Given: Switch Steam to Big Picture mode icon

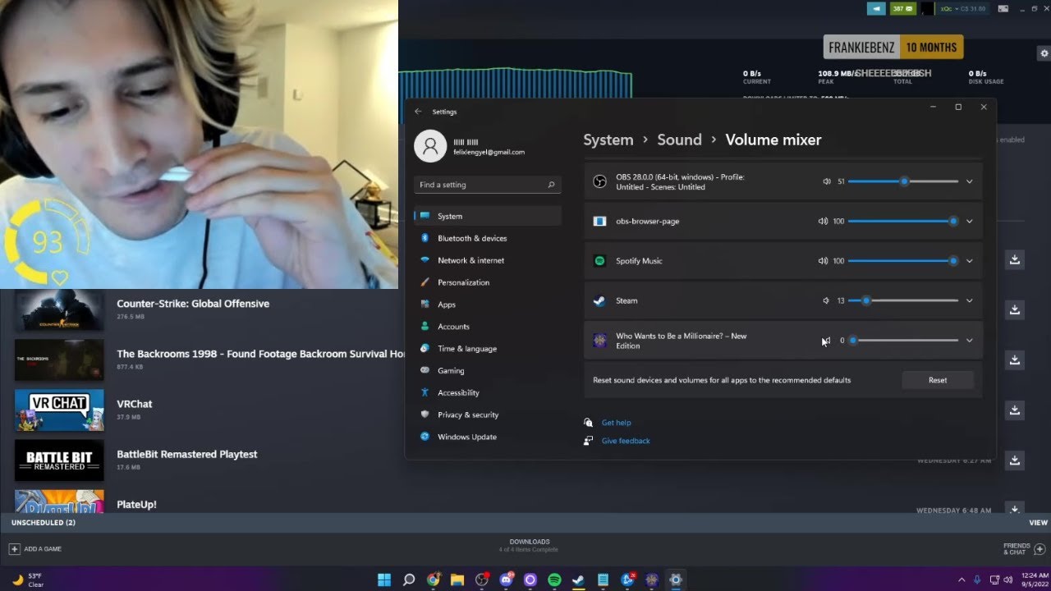Looking at the screenshot, I should click(x=1003, y=8).
